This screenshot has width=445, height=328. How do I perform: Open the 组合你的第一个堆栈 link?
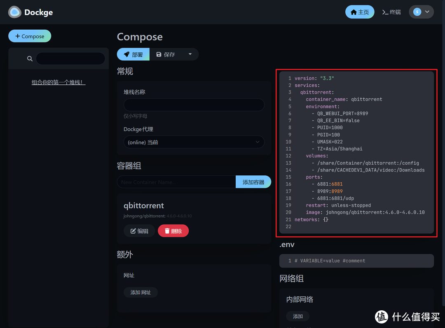click(58, 82)
